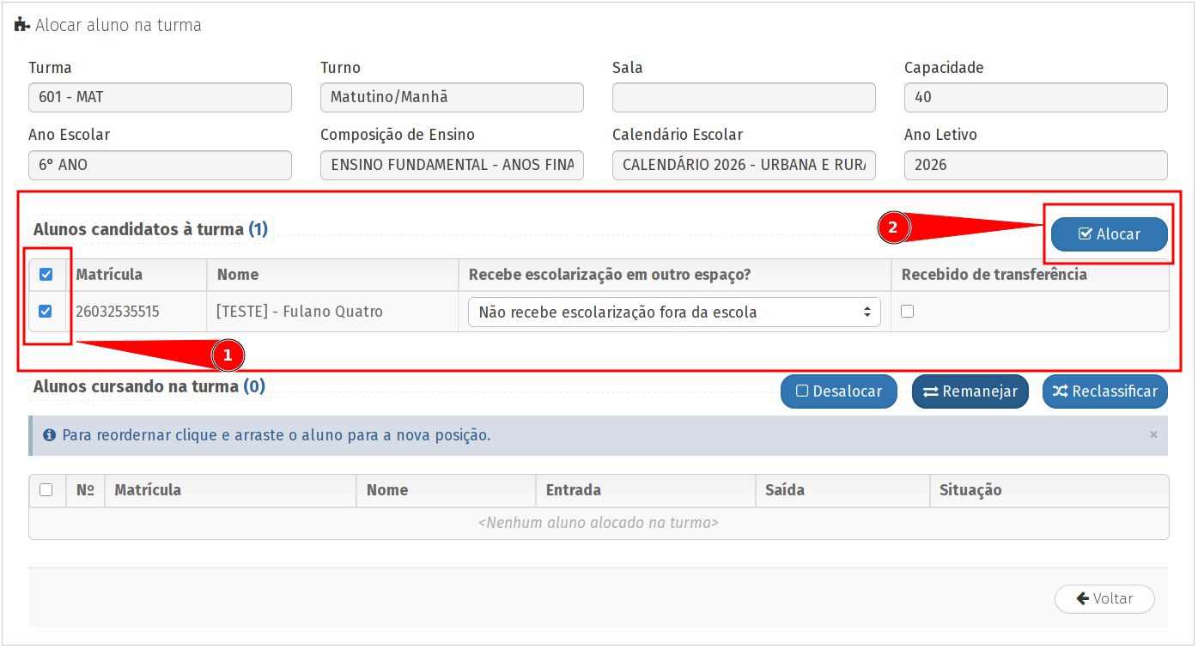Image resolution: width=1198 pixels, height=649 pixels.
Task: Click the puzzle icon beside Alocar aluno na turma
Action: [22, 25]
